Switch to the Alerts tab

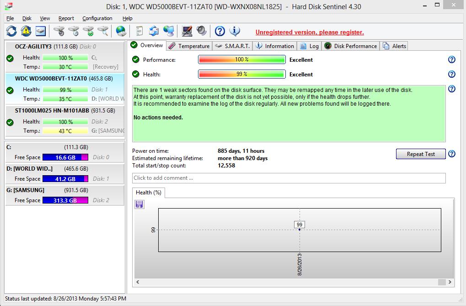point(394,46)
